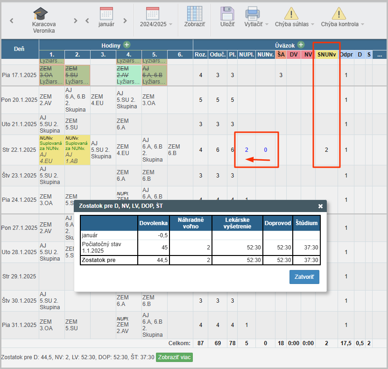This screenshot has width=388, height=369.
Task: Select the Str 29.1.2025 day cell
Action: pos(19,277)
